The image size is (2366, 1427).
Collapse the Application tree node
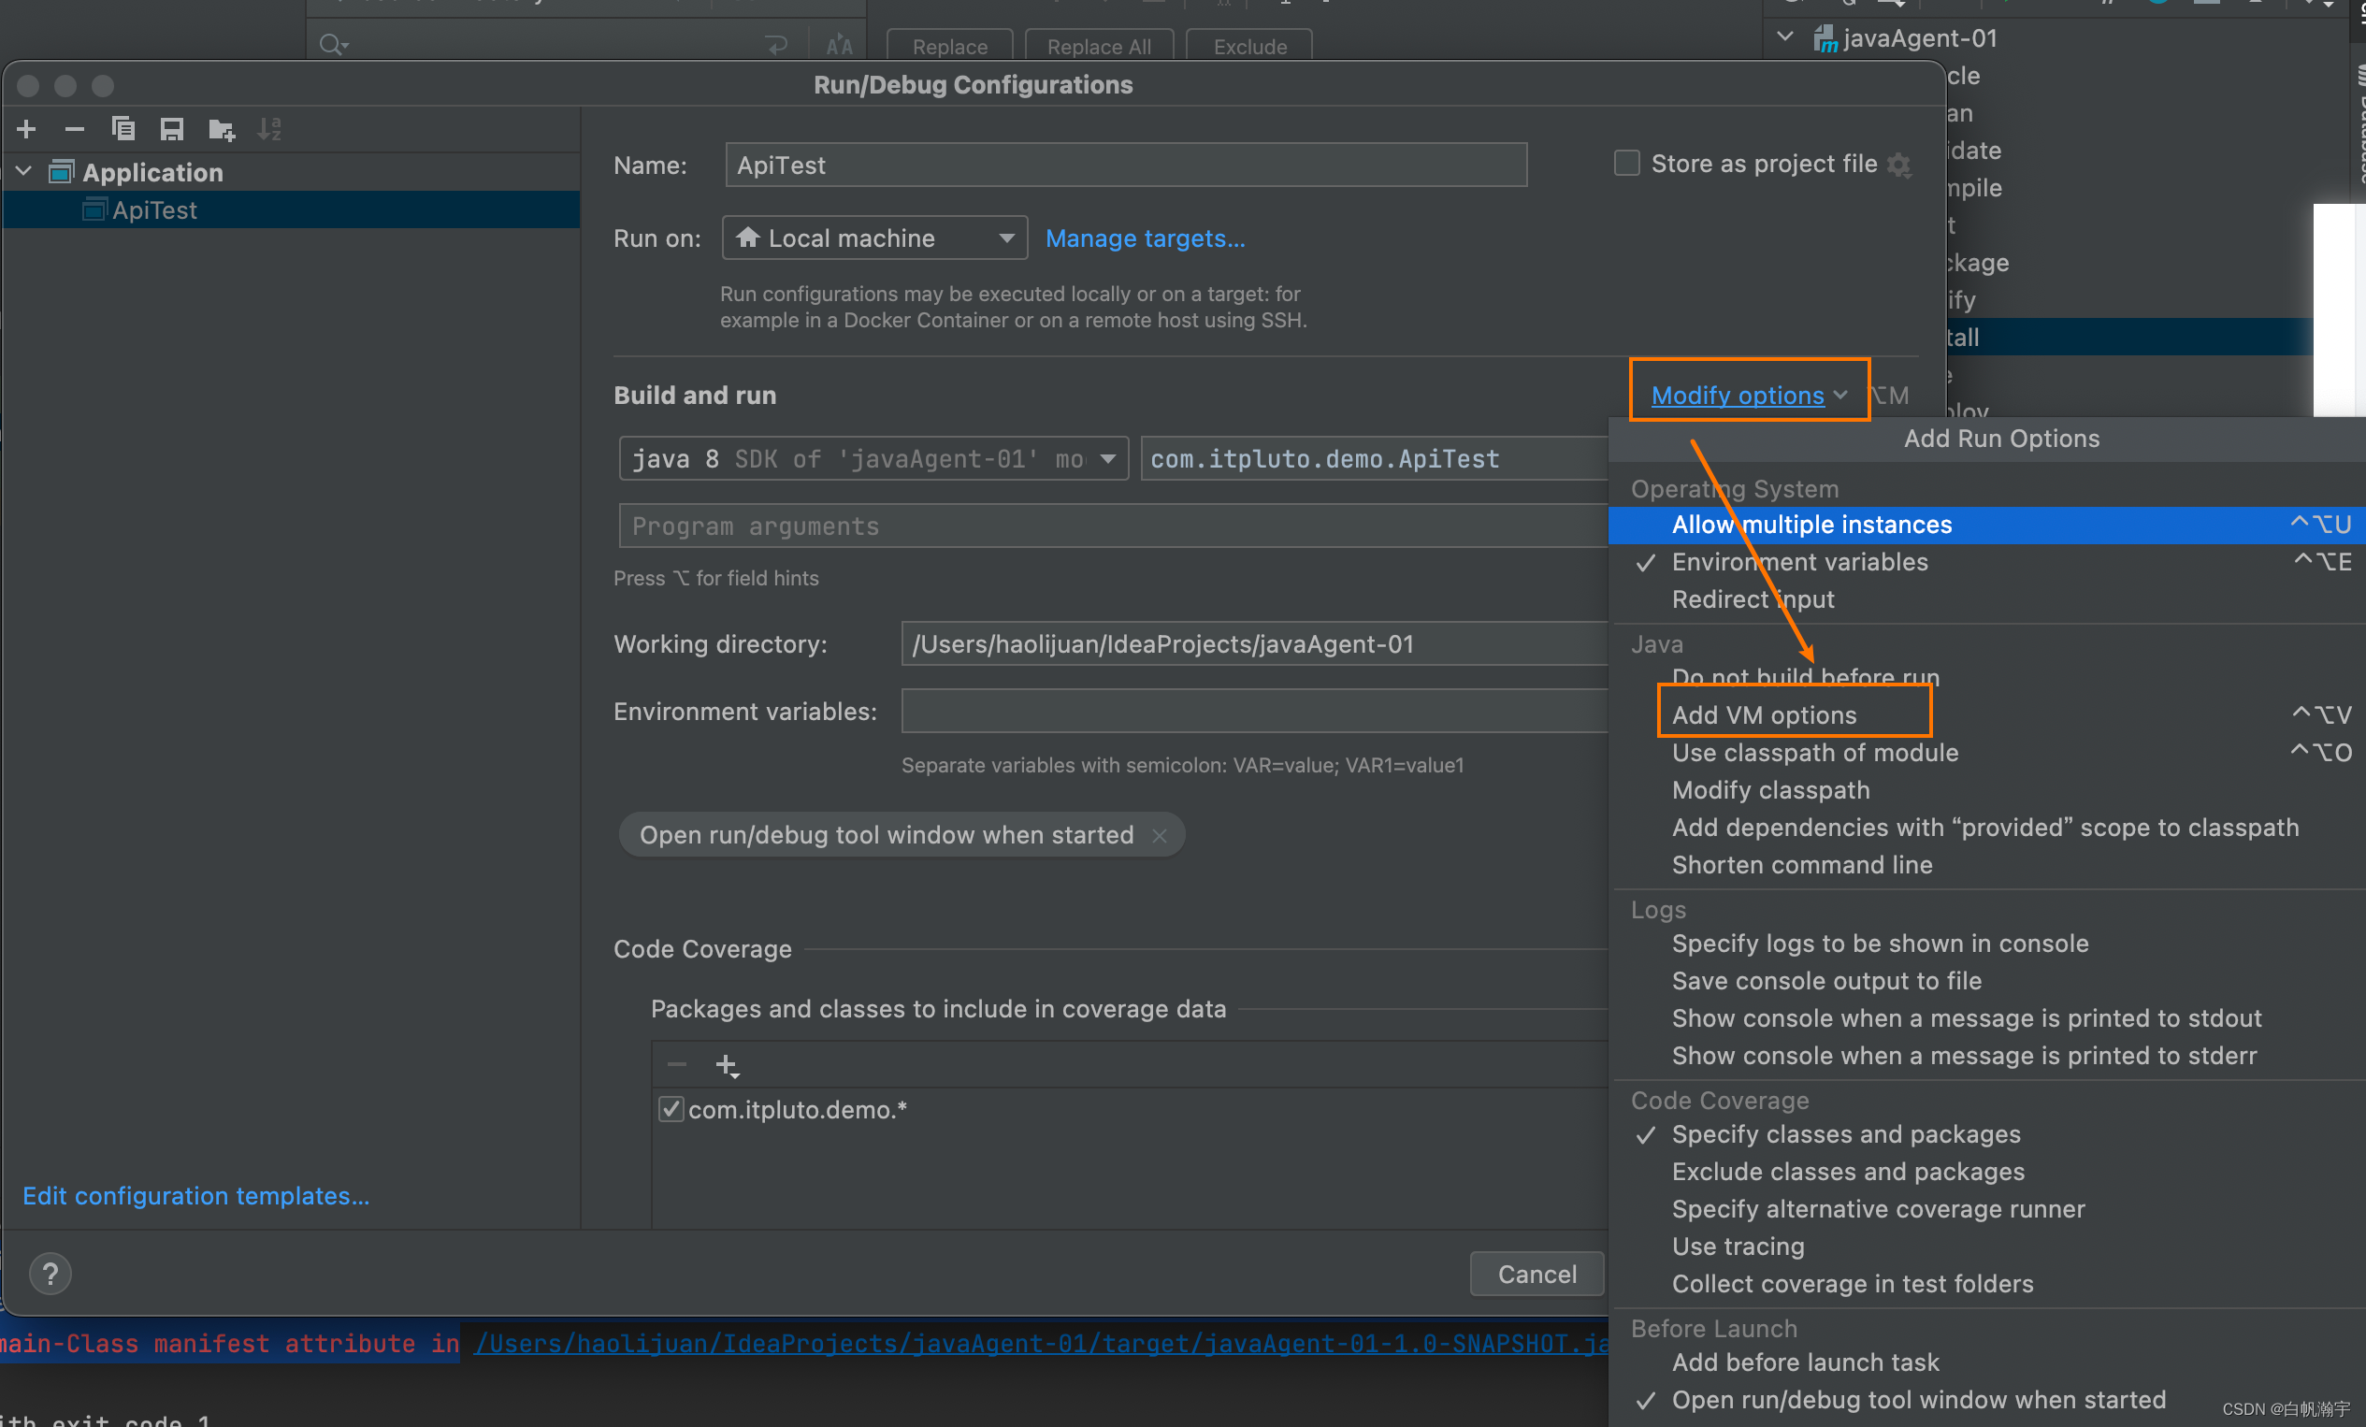click(x=25, y=172)
